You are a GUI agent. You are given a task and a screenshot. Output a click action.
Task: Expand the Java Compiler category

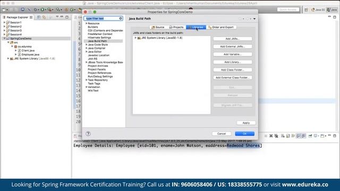pyautogui.click(x=86, y=48)
